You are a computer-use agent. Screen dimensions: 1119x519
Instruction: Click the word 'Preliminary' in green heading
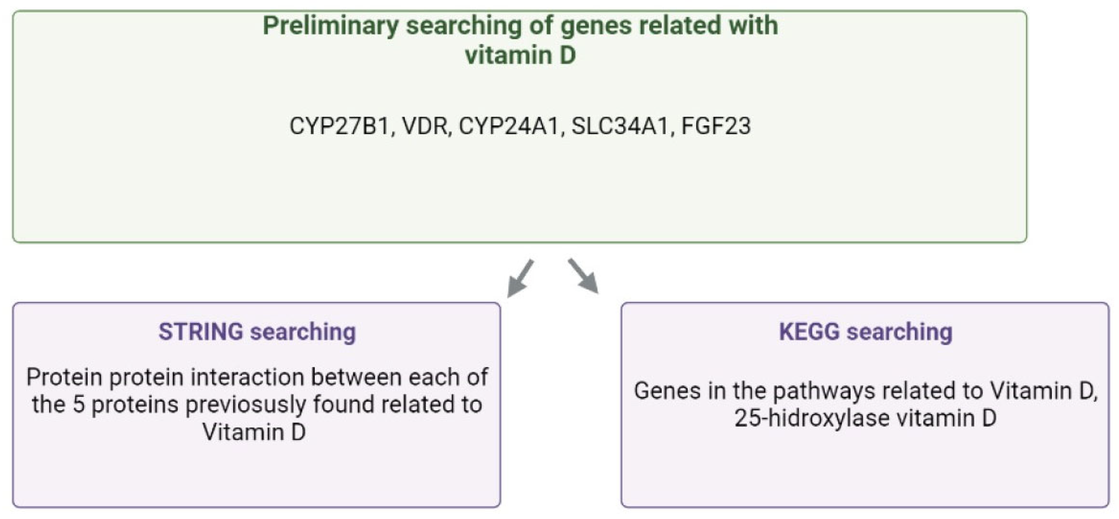tap(330, 25)
